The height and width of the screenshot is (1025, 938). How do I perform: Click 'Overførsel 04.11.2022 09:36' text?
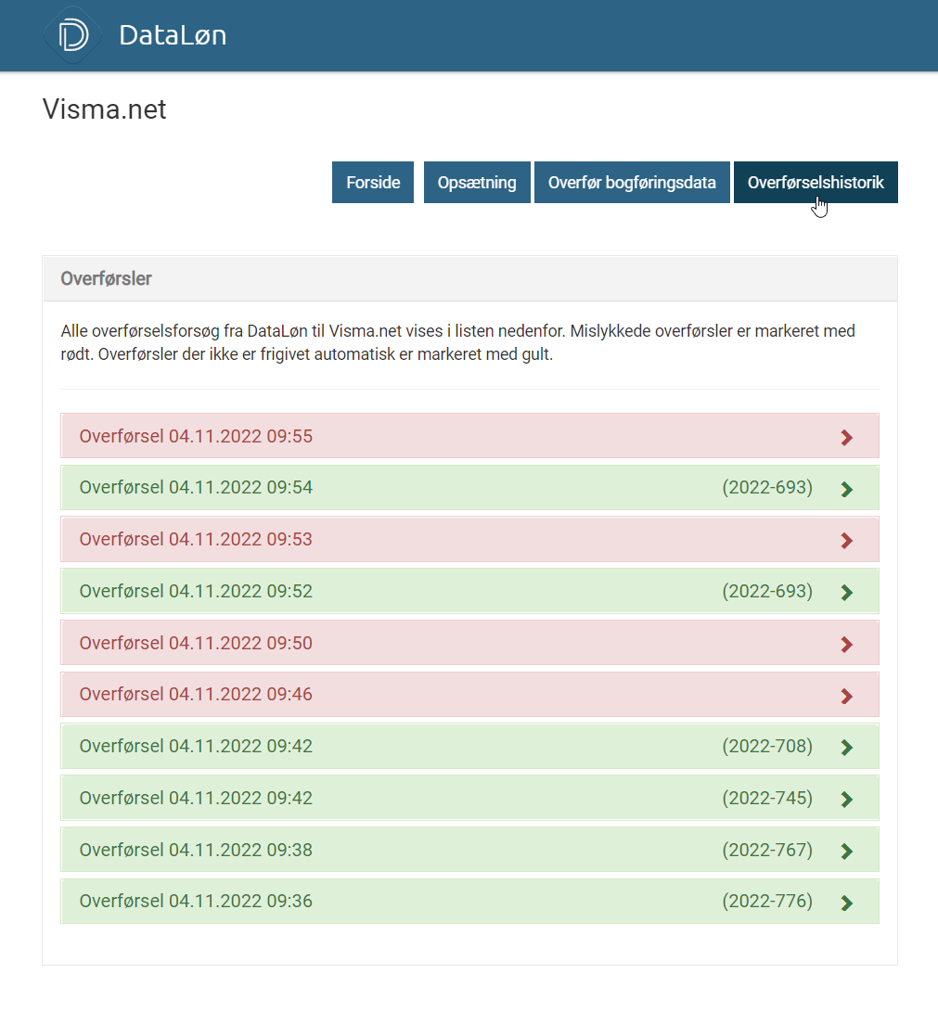click(x=196, y=902)
